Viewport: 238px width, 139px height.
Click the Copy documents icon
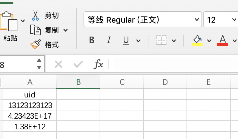click(35, 30)
